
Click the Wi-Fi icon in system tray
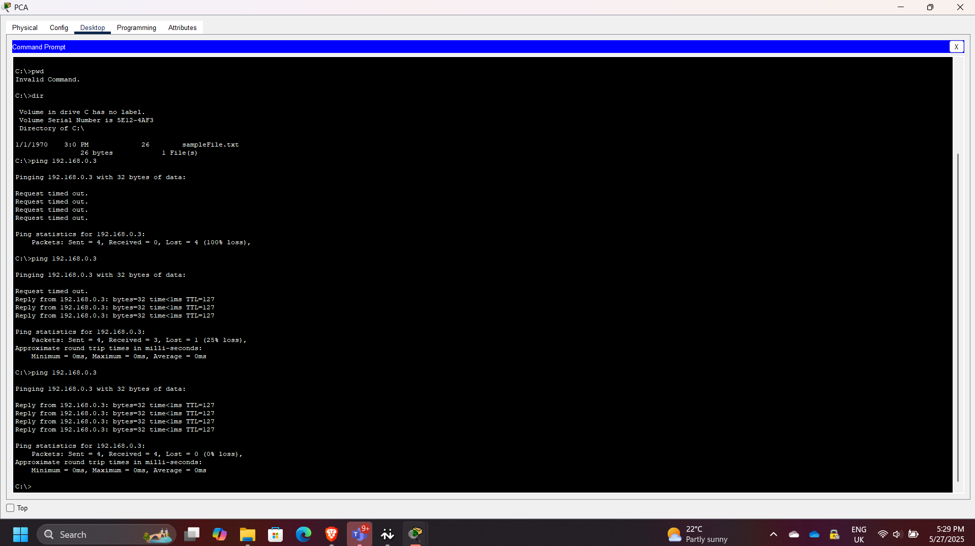pyautogui.click(x=882, y=534)
